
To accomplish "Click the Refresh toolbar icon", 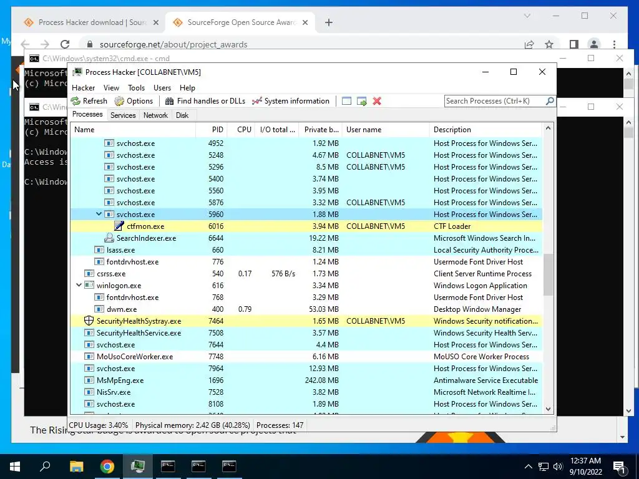I will coord(76,101).
